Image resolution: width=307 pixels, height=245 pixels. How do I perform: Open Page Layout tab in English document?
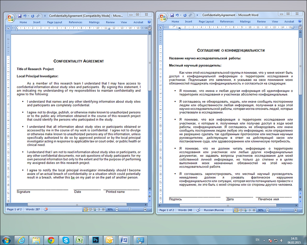[55, 22]
